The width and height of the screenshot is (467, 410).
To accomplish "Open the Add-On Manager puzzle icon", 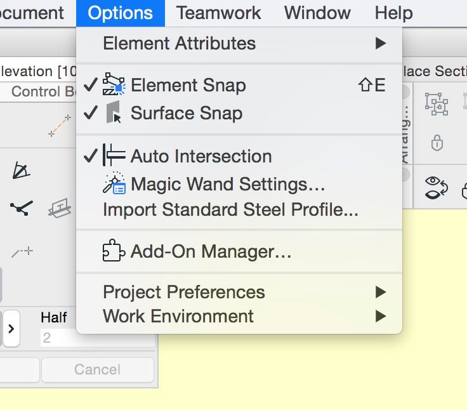I will click(114, 252).
